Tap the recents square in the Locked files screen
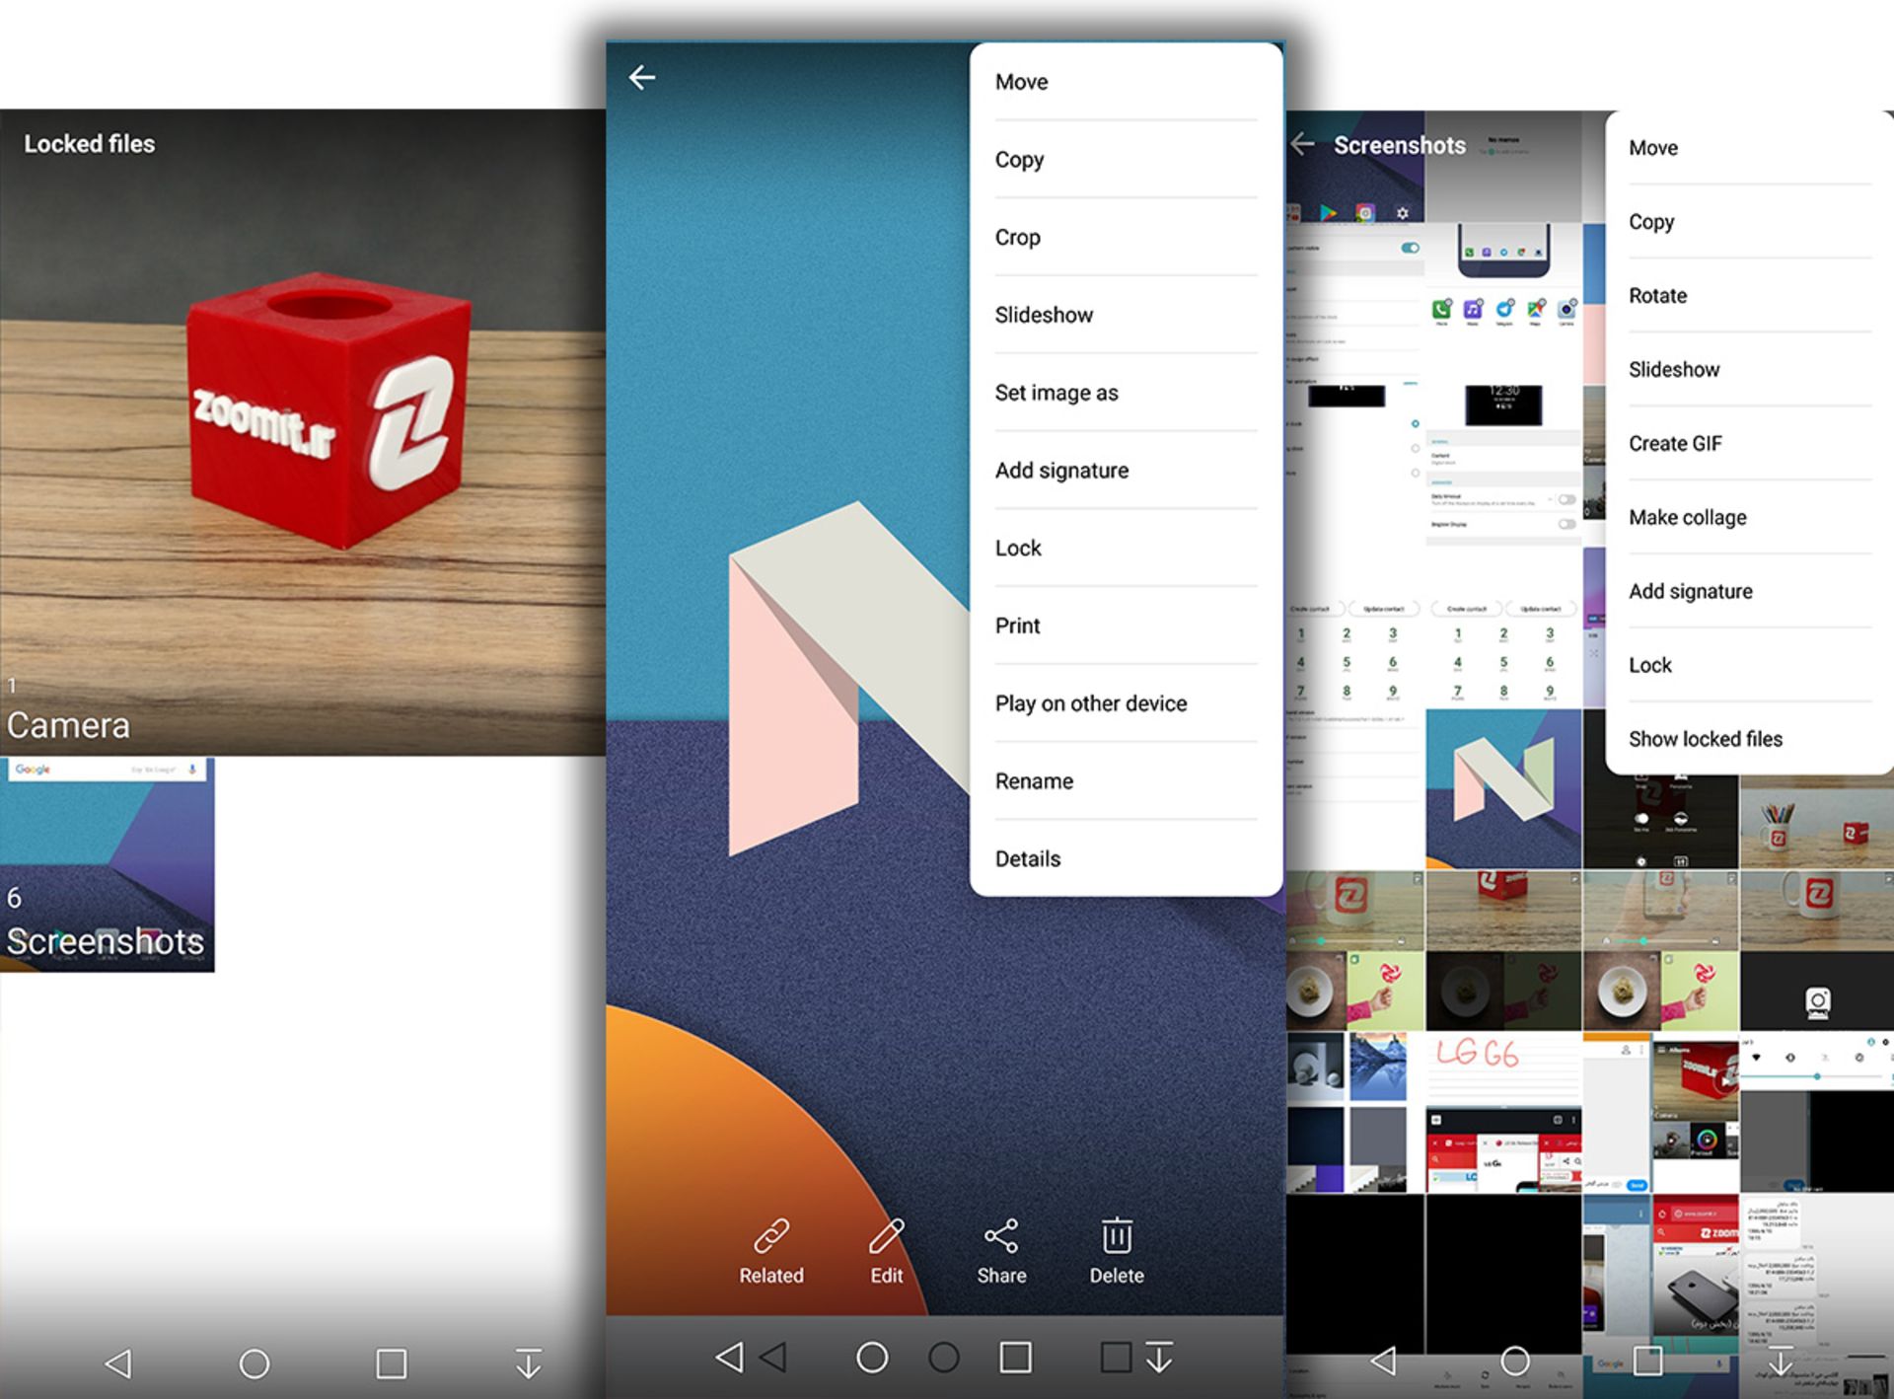 tap(392, 1363)
